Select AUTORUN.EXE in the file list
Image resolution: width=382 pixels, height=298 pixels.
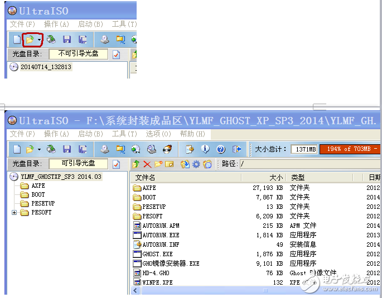(161, 235)
